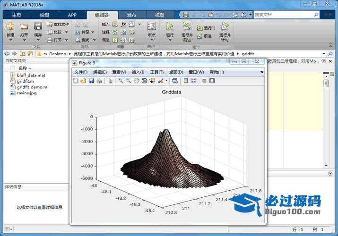Click the Open (打开) folder icon
338x236 pixels.
click(x=24, y=26)
